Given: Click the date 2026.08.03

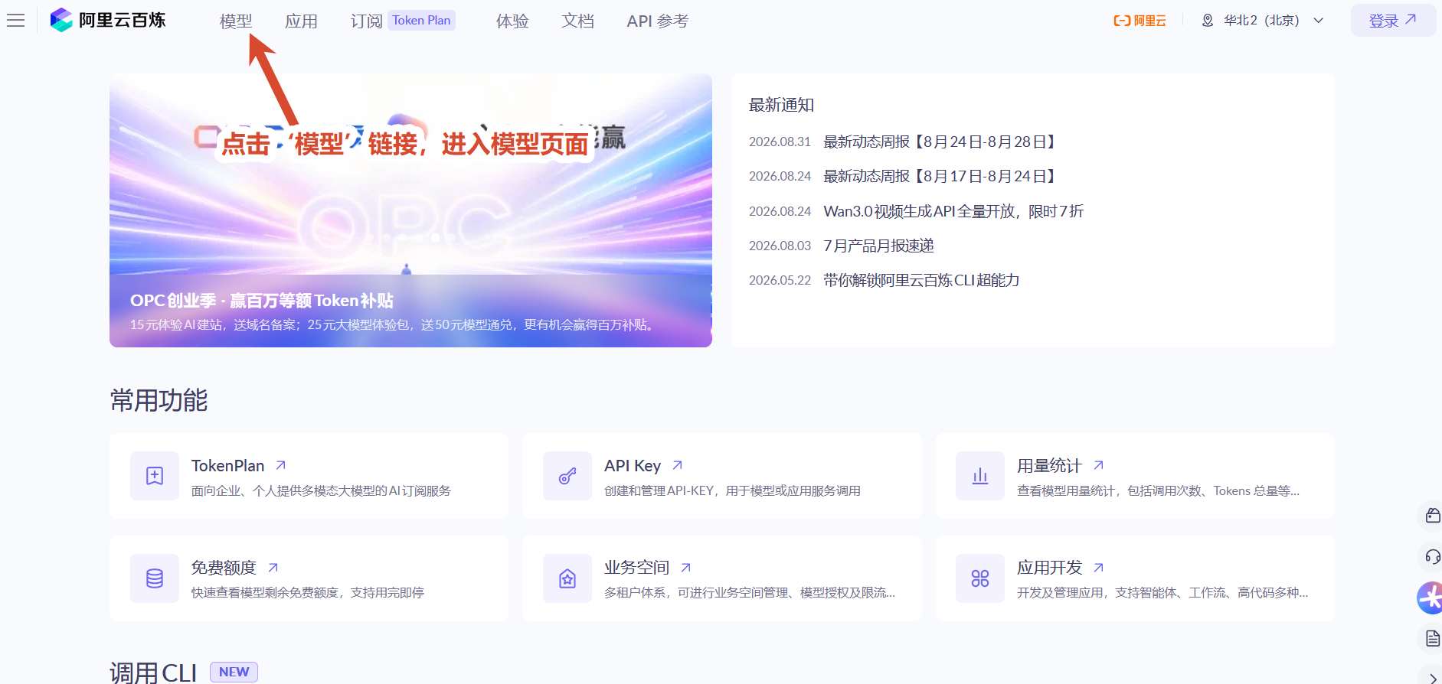Looking at the screenshot, I should click(x=780, y=246).
